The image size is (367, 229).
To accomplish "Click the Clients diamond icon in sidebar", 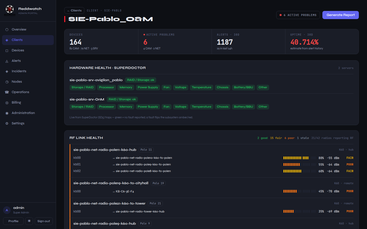I will (7, 40).
